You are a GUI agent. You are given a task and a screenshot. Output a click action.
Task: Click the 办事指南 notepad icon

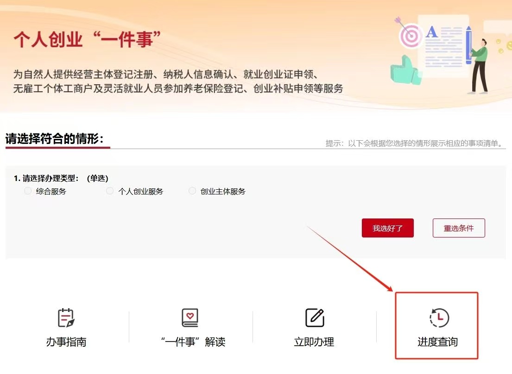point(66,318)
